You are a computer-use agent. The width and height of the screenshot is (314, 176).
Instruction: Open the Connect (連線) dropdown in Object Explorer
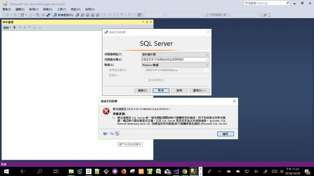7,28
